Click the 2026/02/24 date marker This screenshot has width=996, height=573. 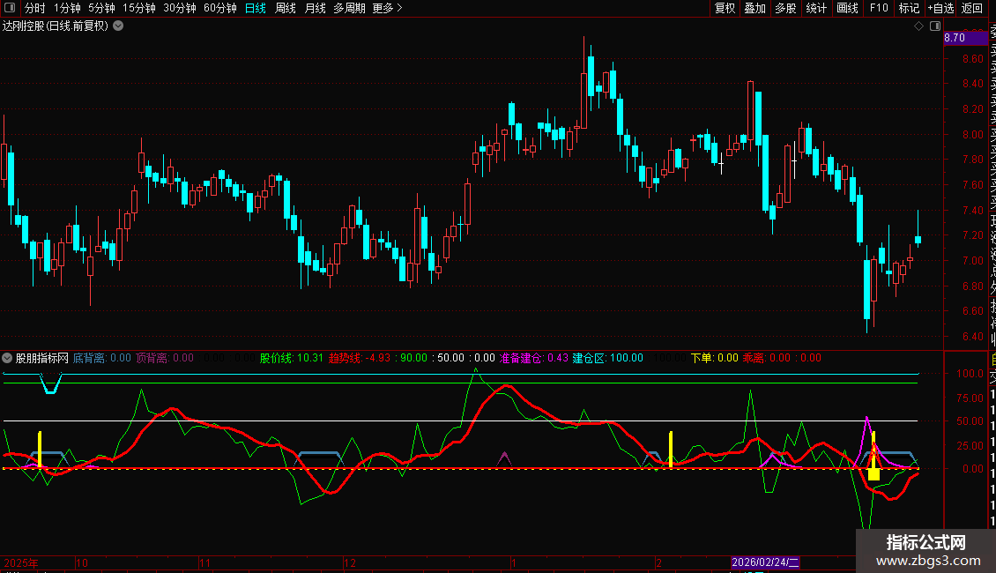point(765,562)
